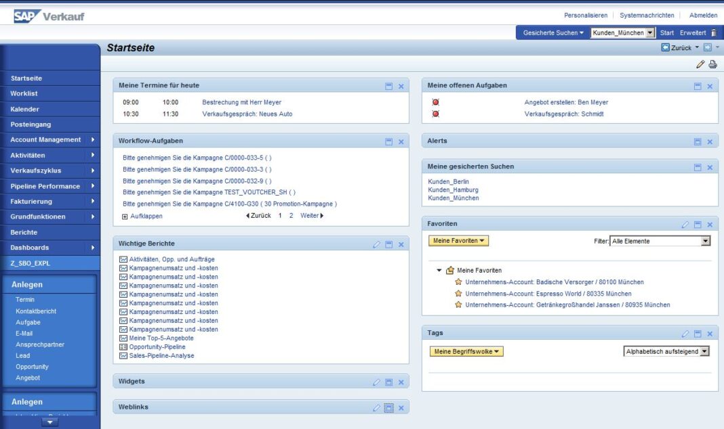Click the forward navigation icon

click(x=707, y=47)
